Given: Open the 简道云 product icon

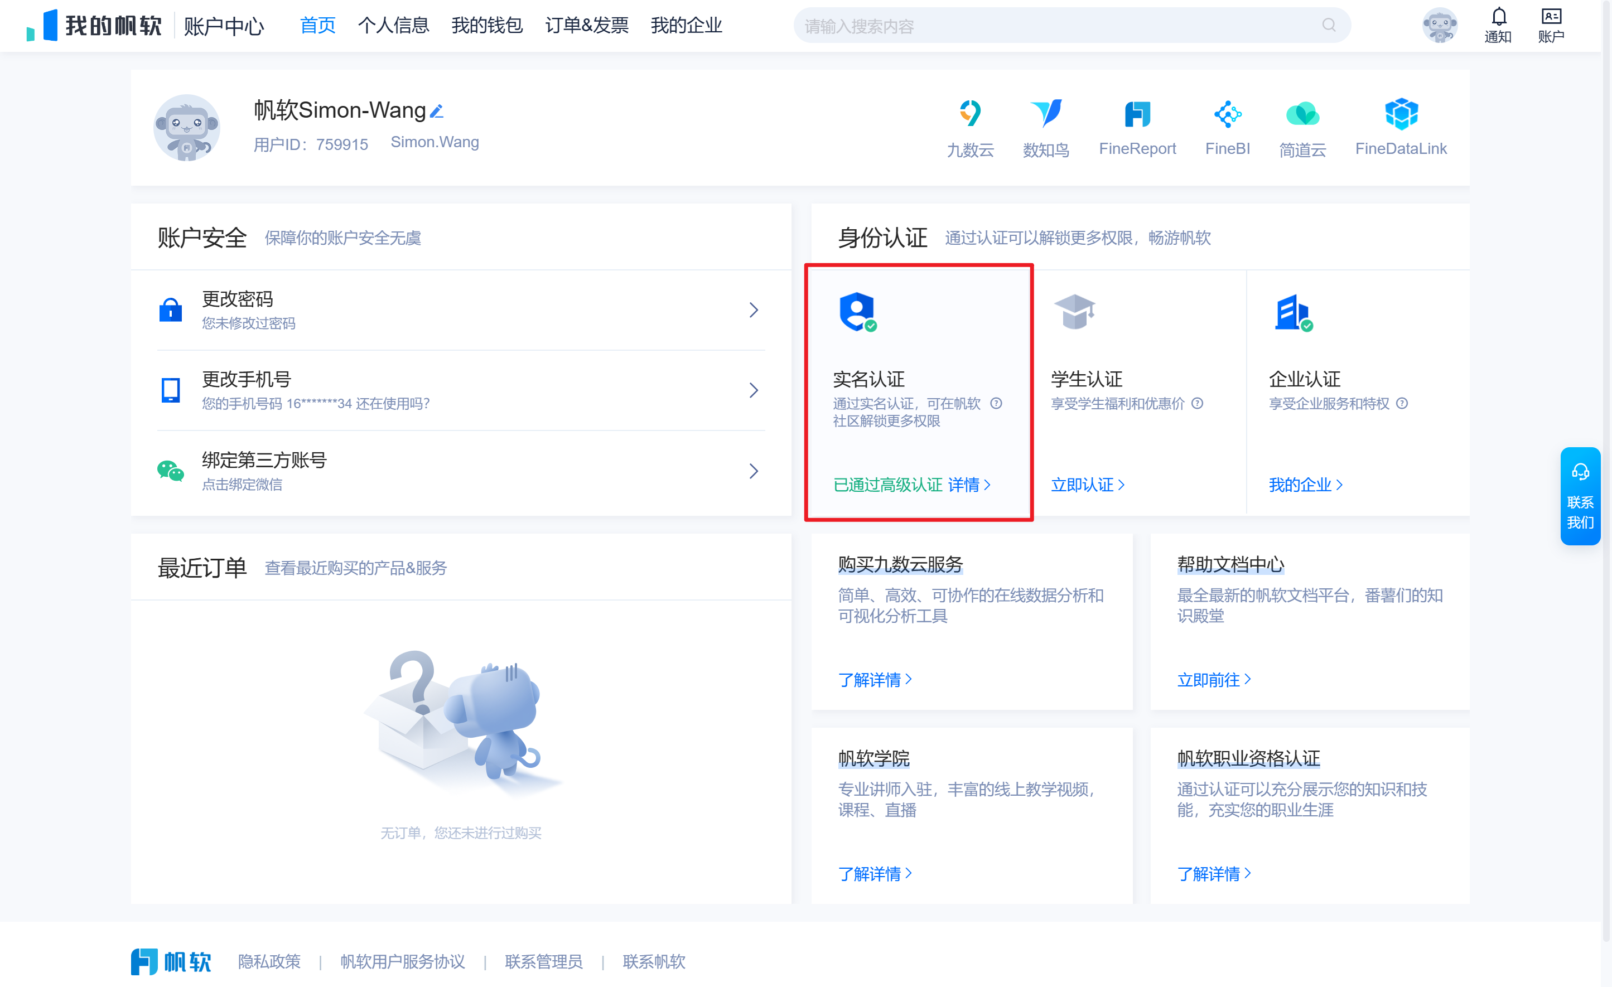Looking at the screenshot, I should click(x=1302, y=114).
